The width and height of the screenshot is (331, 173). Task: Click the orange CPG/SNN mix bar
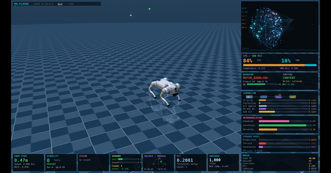(274, 65)
